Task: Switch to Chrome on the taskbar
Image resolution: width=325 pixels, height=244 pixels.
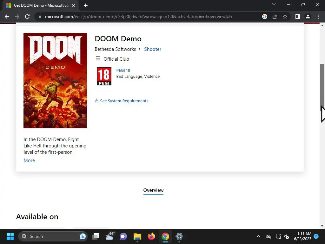Action: (165, 236)
